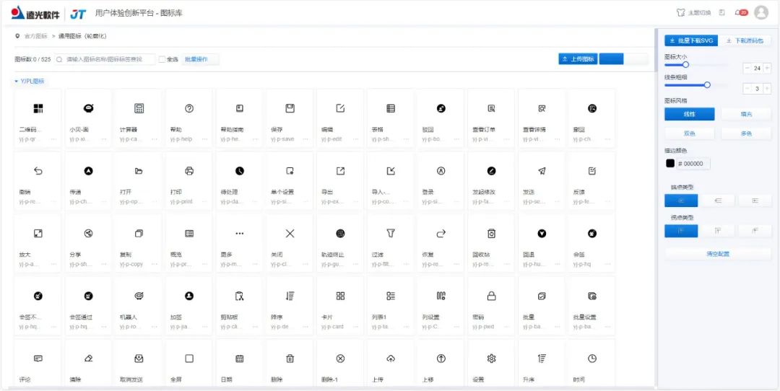
Task: Choose the print (打印) icon
Action: [x=189, y=171]
